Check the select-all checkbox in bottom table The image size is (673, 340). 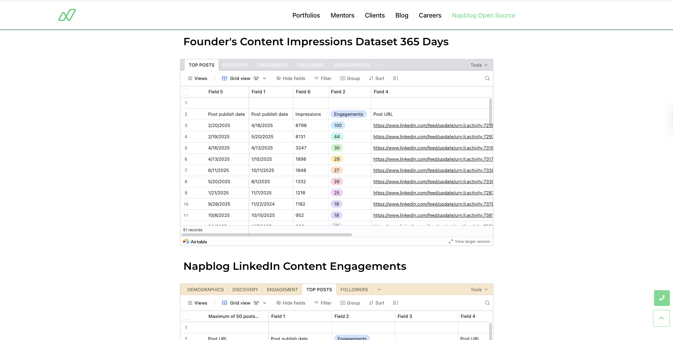[x=186, y=316]
